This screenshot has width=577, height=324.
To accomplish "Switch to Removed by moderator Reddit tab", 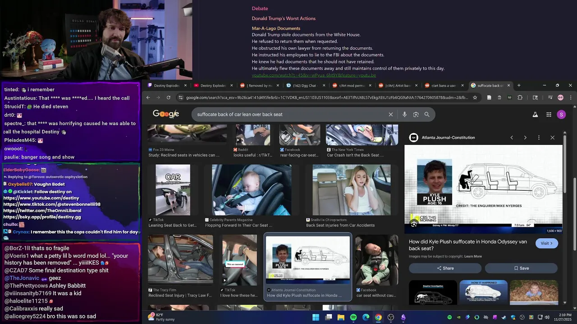I will 261,85.
